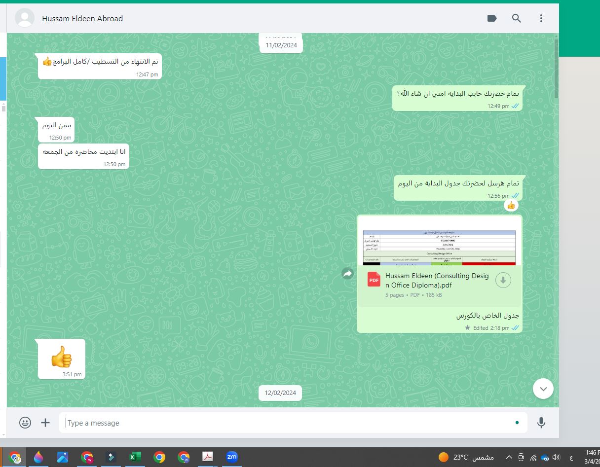
Task: Show hidden system tray icons
Action: [x=509, y=457]
